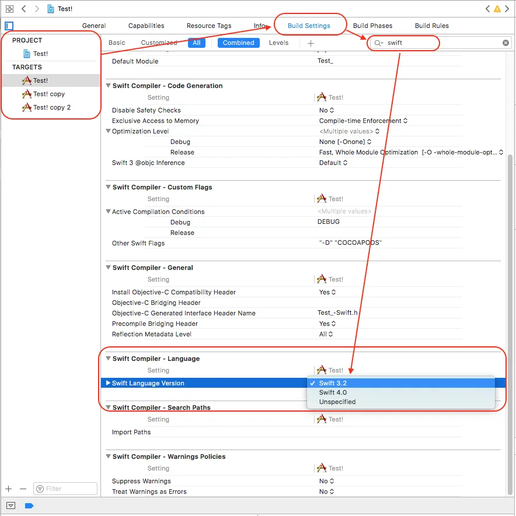This screenshot has height=516, width=516.
Task: Open the Build Phases tab
Action: click(372, 26)
